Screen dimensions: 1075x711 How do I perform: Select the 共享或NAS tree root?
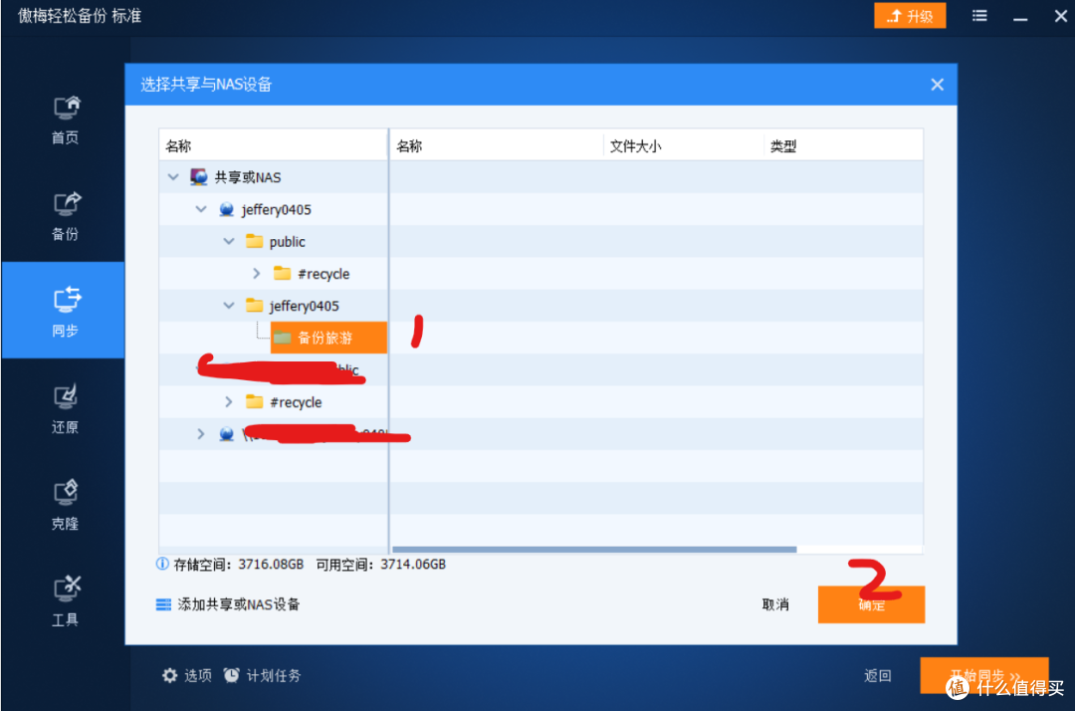(x=248, y=177)
